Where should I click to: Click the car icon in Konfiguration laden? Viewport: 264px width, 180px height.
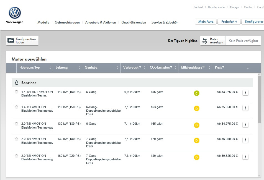tap(11, 41)
